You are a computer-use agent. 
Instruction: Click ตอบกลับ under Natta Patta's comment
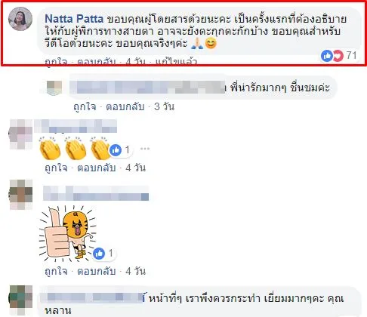click(x=97, y=61)
